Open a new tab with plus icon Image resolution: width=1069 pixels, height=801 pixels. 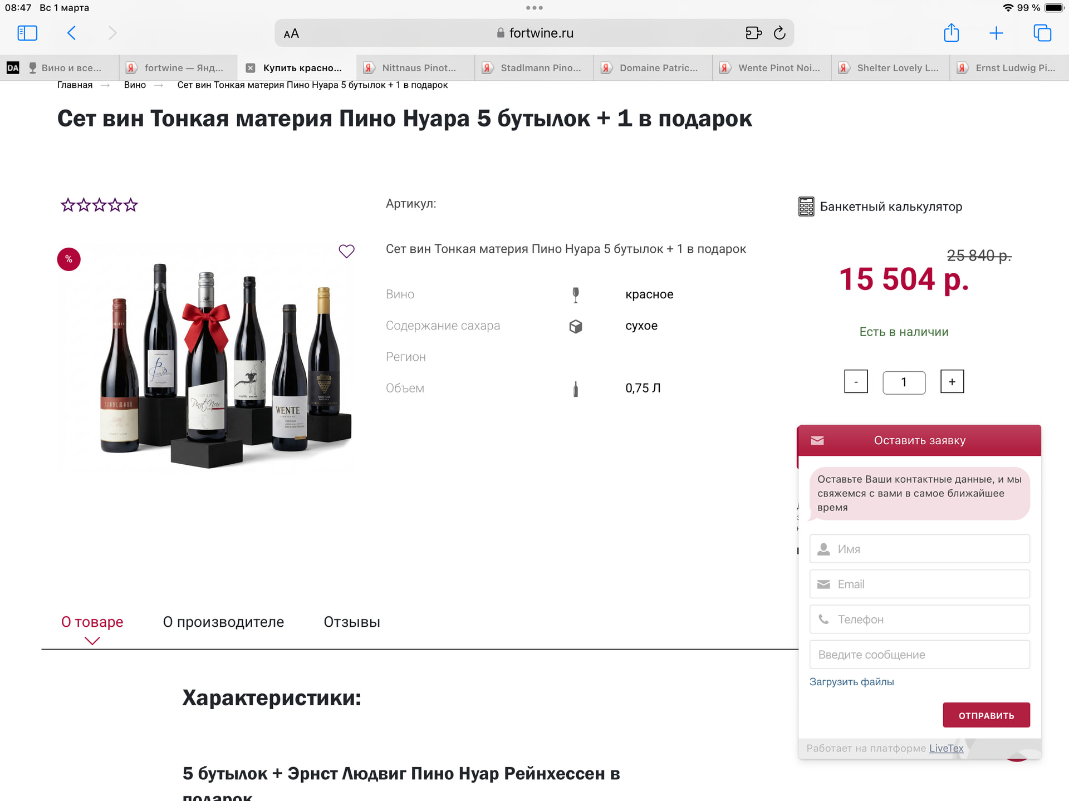[x=996, y=33]
